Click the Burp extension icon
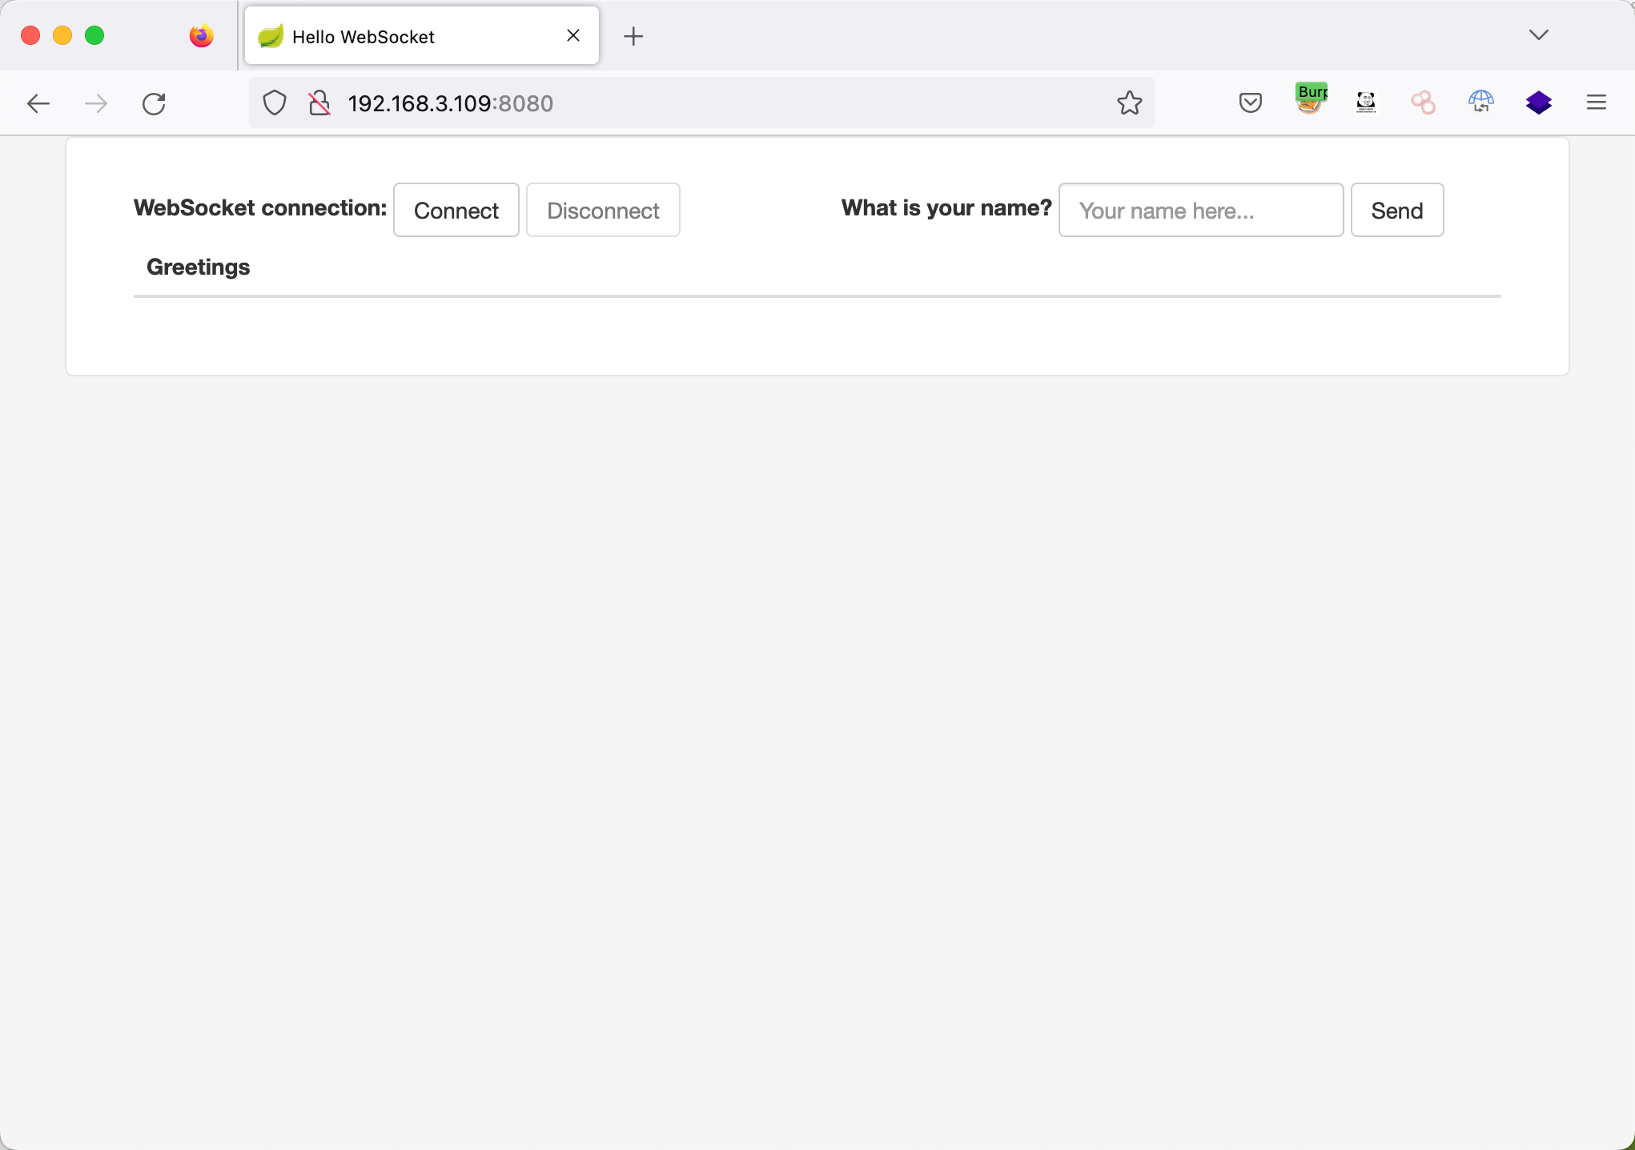This screenshot has height=1150, width=1635. pos(1311,101)
